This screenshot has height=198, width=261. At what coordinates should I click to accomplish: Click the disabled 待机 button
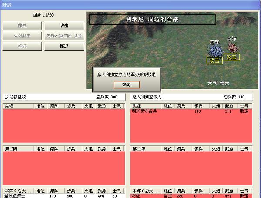click(x=22, y=46)
